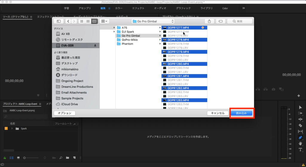Screen dimensions: 306x167
Task: Toggle the file dialog sidebar
Action: (59, 21)
